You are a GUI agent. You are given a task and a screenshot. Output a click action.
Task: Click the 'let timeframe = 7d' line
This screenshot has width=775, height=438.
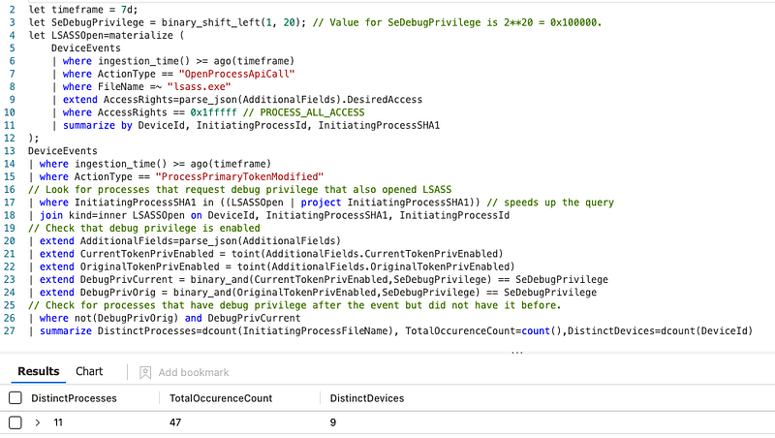tap(83, 10)
